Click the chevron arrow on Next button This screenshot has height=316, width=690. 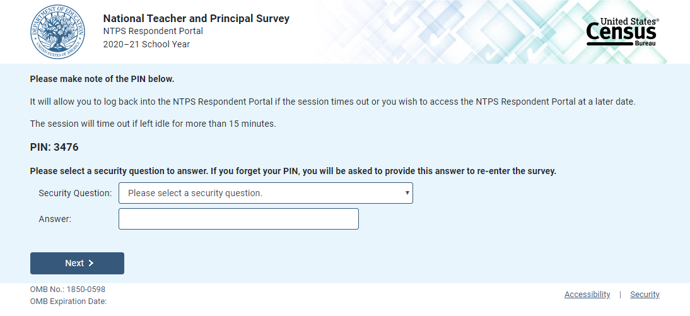point(91,264)
